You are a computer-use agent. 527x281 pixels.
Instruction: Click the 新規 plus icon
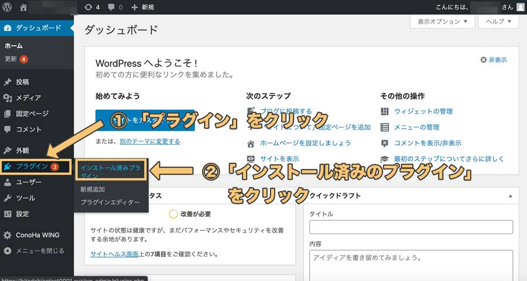[x=135, y=7]
